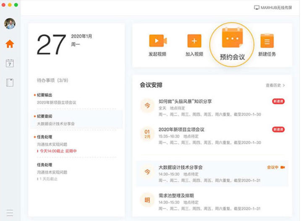Click 2020年新项目立项会议 under 纪要输出
The height and width of the screenshot is (221, 301).
point(56,103)
